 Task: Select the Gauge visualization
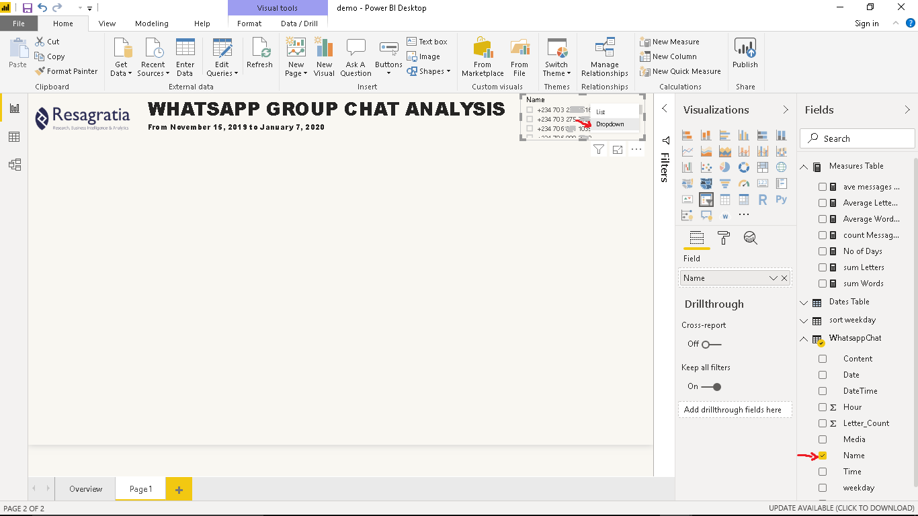pos(743,183)
